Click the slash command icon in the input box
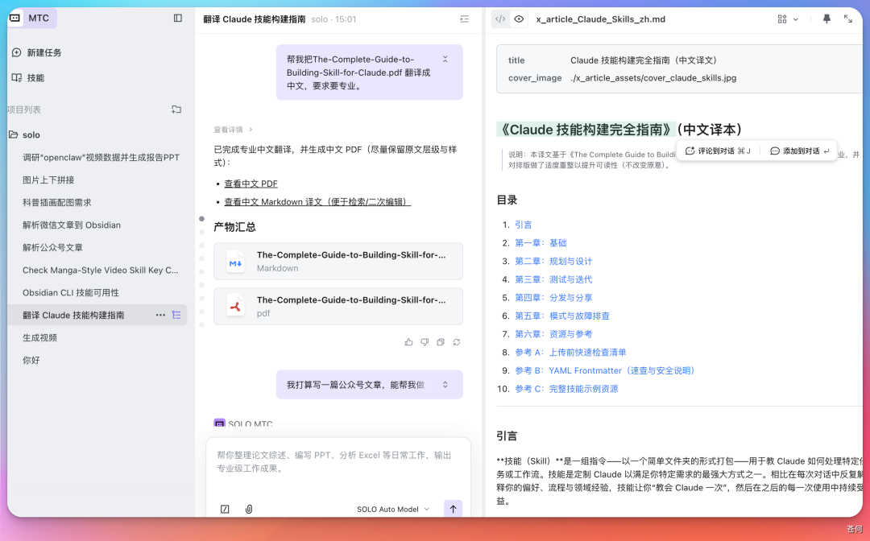The image size is (870, 541). point(225,509)
